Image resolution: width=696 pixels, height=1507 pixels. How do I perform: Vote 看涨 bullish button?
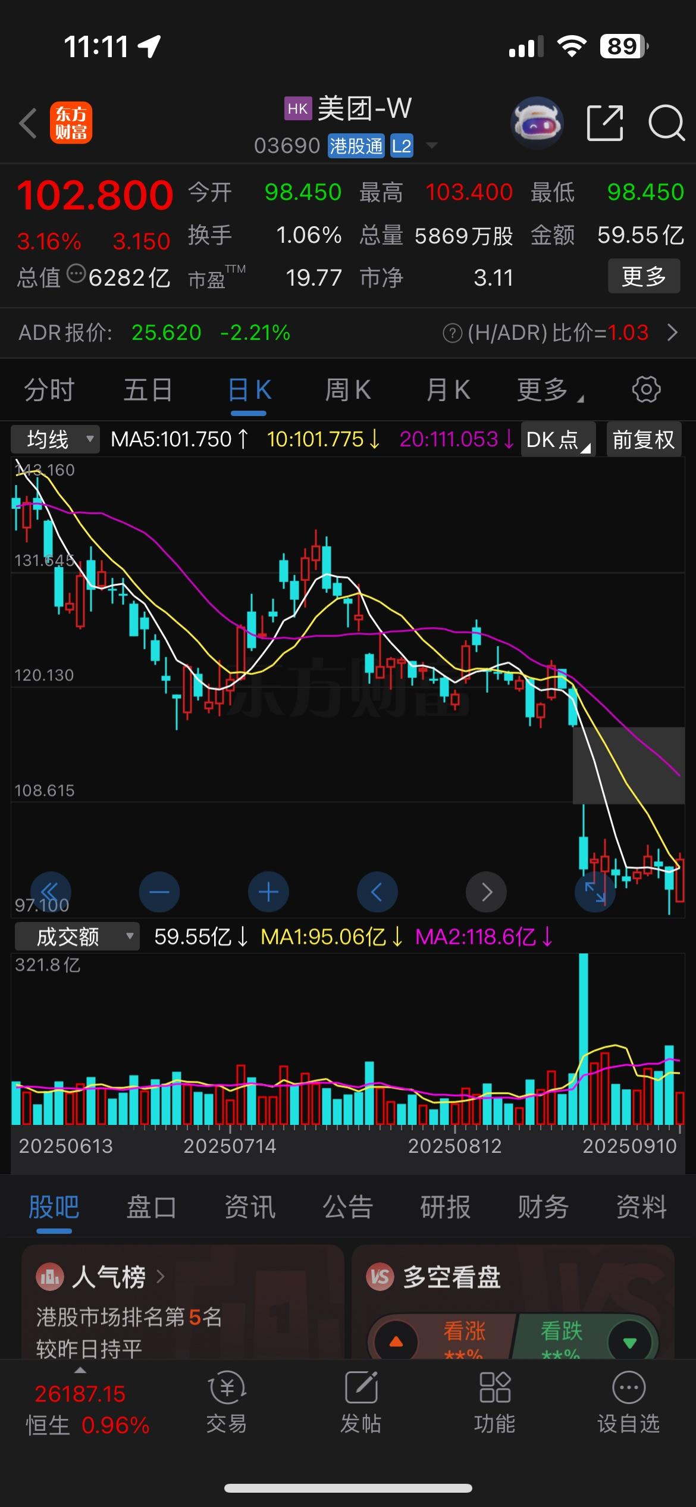(x=443, y=1336)
